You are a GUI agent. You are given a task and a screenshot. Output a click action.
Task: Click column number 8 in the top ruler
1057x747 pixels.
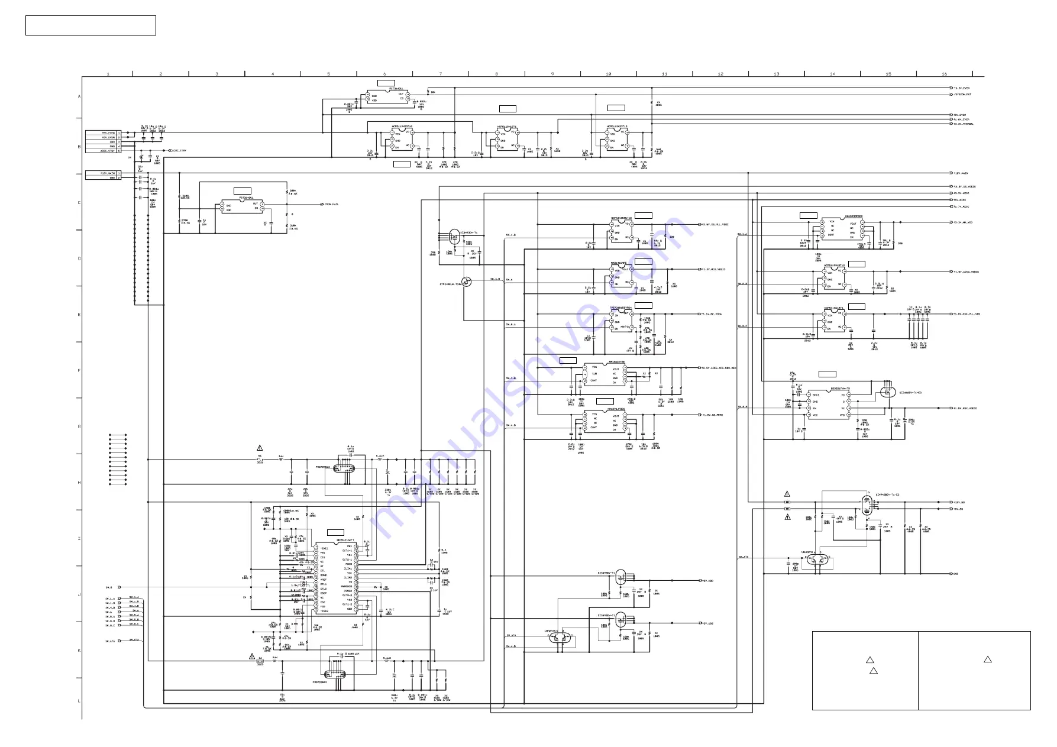pyautogui.click(x=496, y=74)
